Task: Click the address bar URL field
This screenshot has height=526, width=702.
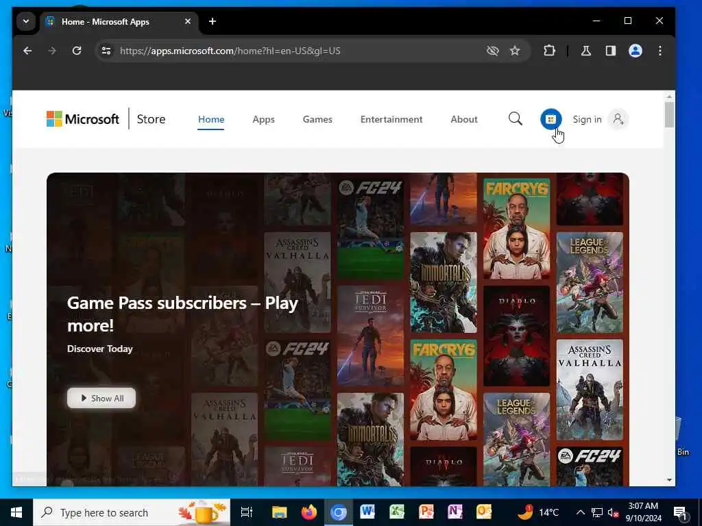Action: pos(295,51)
